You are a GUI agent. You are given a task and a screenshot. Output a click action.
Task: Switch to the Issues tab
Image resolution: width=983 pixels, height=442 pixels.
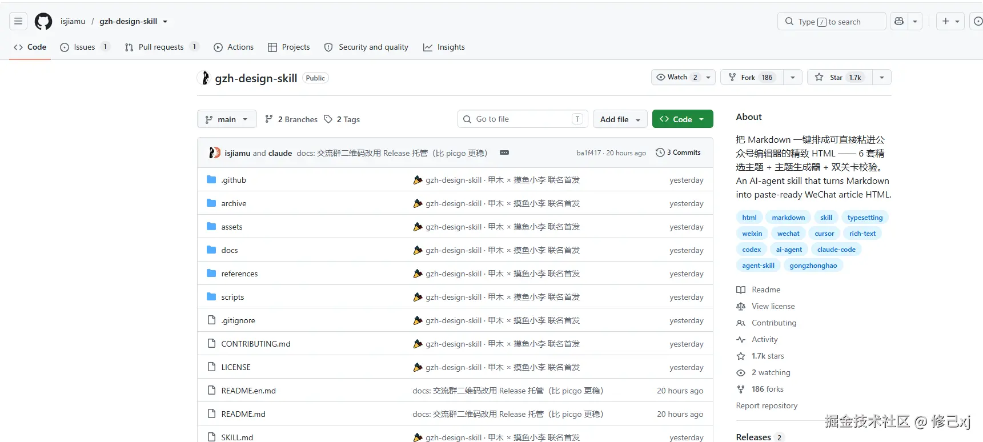pos(85,47)
